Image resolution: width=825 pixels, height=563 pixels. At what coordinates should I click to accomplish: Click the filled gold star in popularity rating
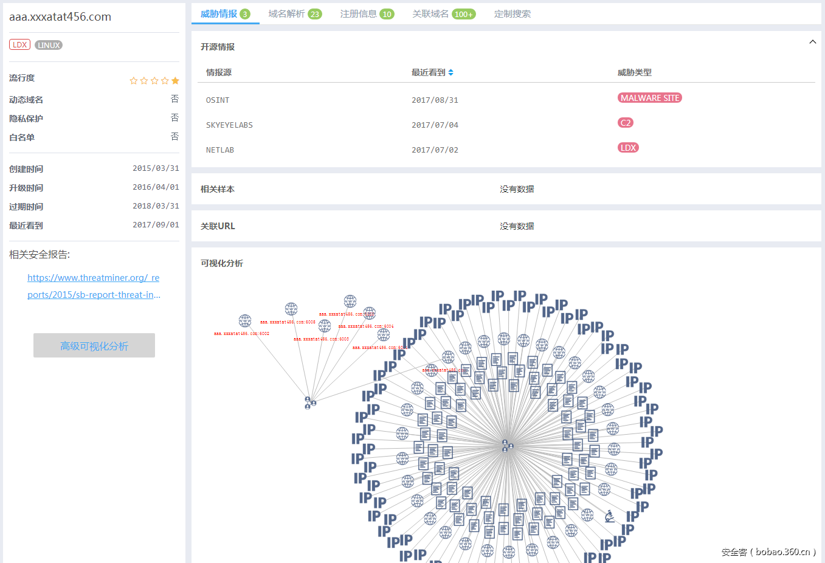coord(175,80)
